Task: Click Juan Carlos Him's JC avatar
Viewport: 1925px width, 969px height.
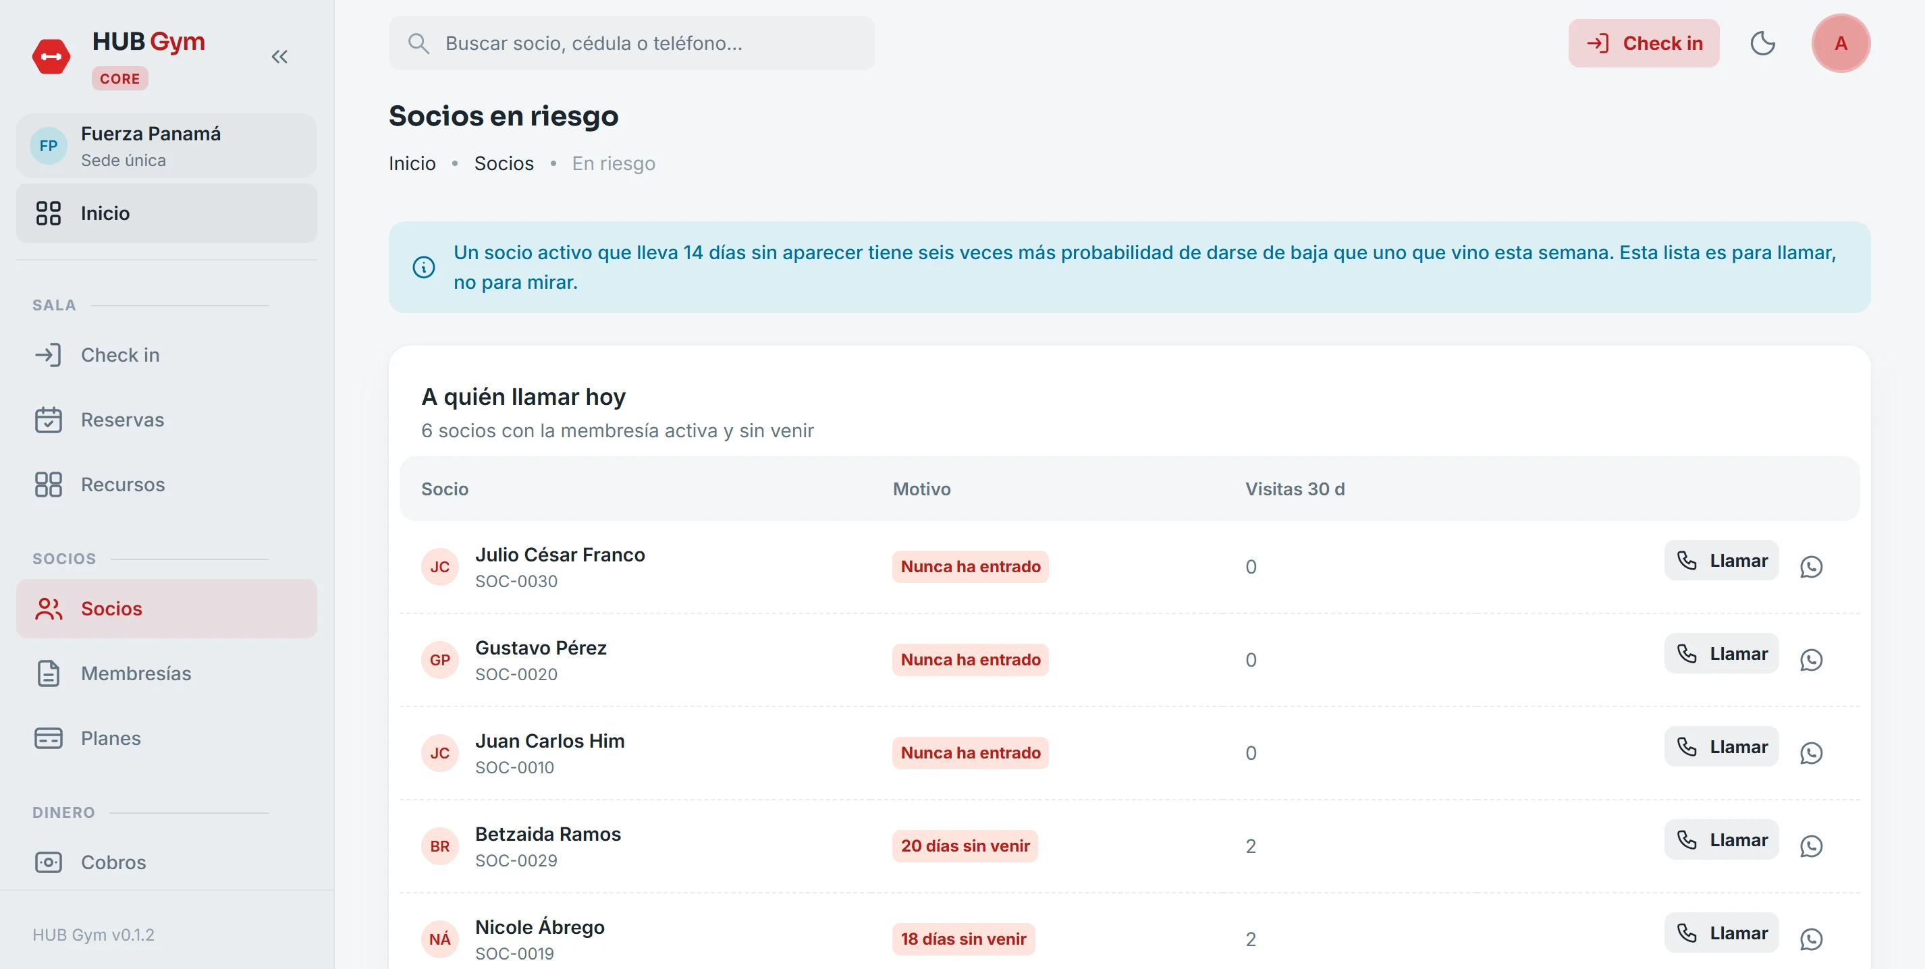Action: (x=439, y=753)
